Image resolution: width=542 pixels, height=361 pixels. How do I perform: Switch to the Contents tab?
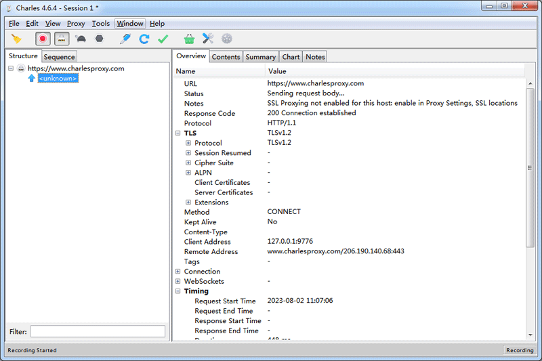click(x=226, y=57)
